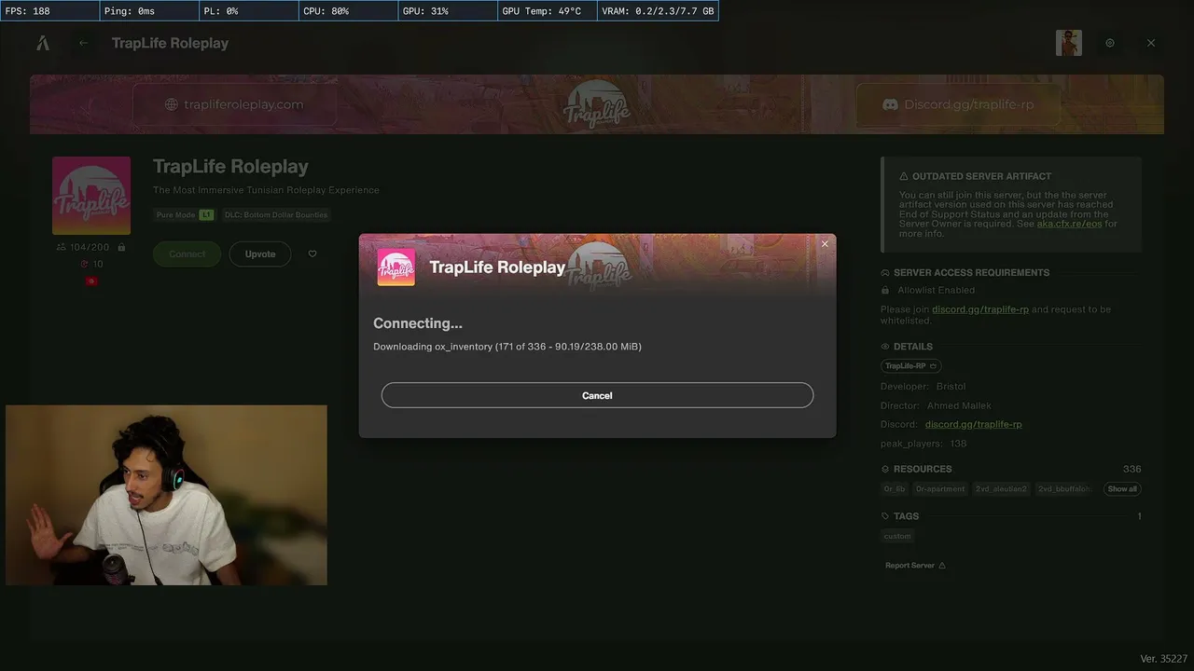This screenshot has width=1194, height=671.
Task: Report this server
Action: coord(915,566)
